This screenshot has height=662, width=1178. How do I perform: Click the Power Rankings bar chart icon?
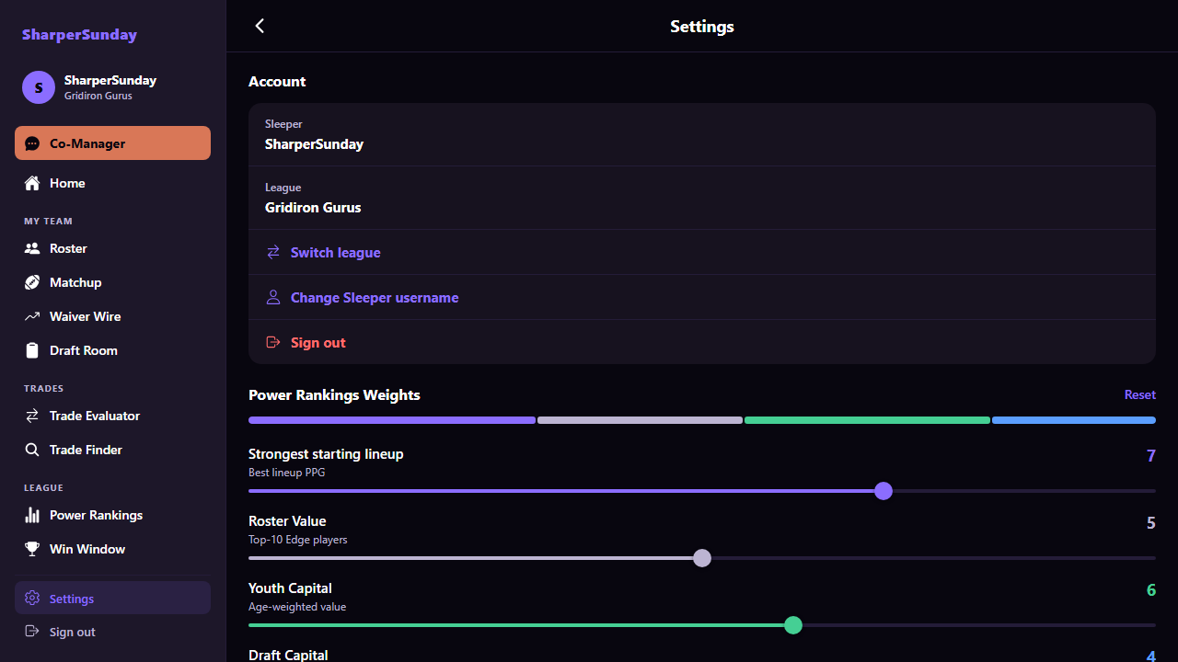[32, 515]
